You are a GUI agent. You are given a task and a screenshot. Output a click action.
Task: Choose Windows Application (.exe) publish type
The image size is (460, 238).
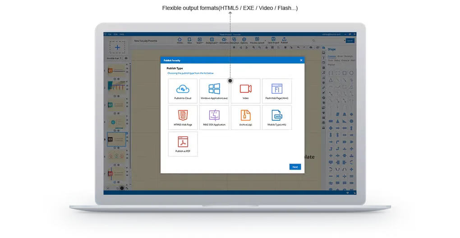(x=214, y=91)
